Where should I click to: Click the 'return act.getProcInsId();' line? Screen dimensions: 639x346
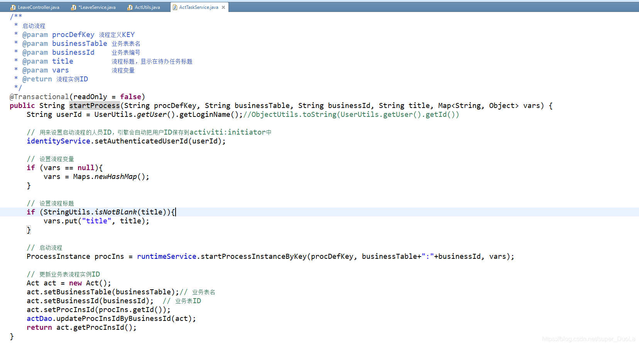(81, 327)
